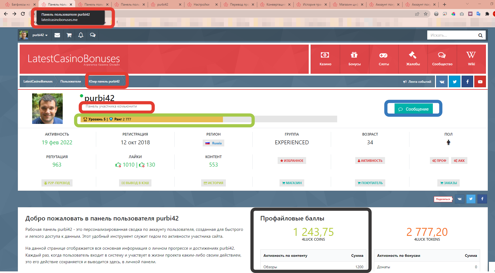Click the Искать search input field
The height and width of the screenshot is (273, 495).
pyautogui.click(x=452, y=35)
